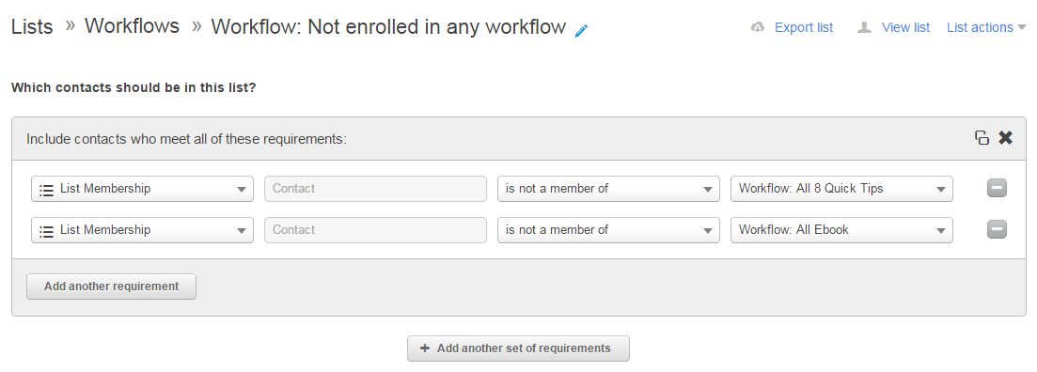The image size is (1037, 372).
Task: Click the pencil icon to rename list
Action: (x=581, y=30)
